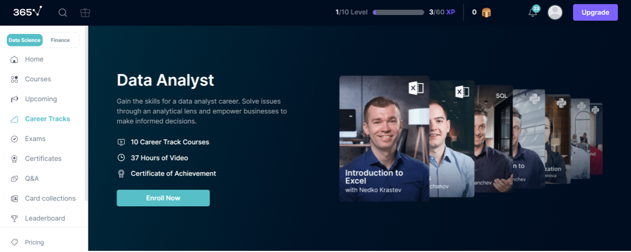The image size is (631, 252).
Task: Open search with the magnifier icon
Action: (63, 13)
